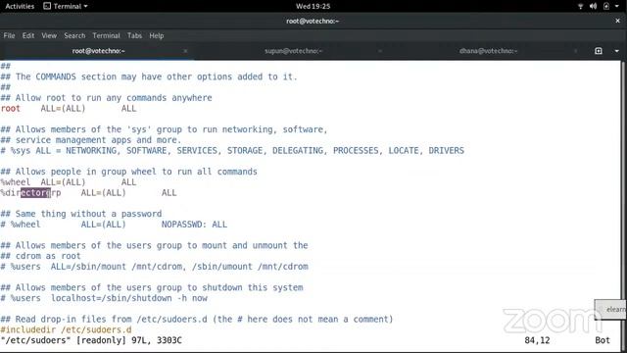Open the Terminal app menu in top bar
Screen dimensions: 627x353
point(66,6)
